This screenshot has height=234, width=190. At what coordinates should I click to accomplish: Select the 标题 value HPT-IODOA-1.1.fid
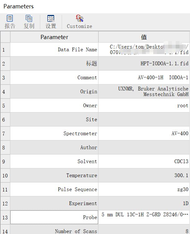pos(164,63)
